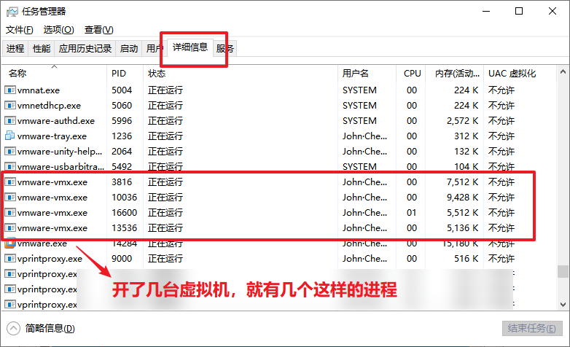570x347 pixels.
Task: Click memory value 2,572 K
Action: coord(462,121)
